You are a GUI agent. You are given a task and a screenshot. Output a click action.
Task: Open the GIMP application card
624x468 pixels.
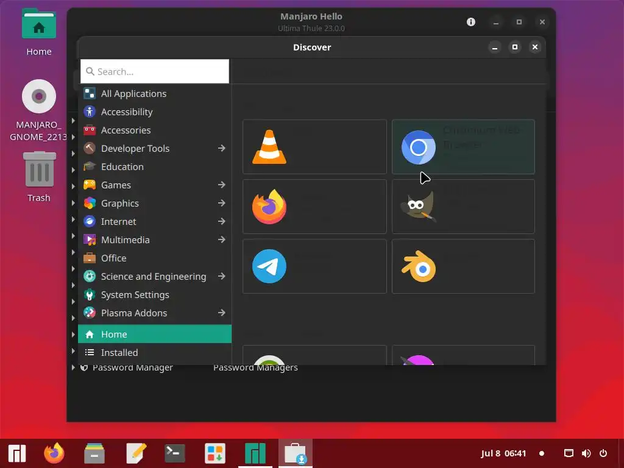463,207
